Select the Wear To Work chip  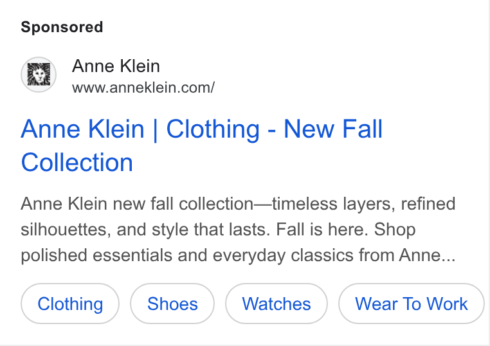(x=412, y=304)
